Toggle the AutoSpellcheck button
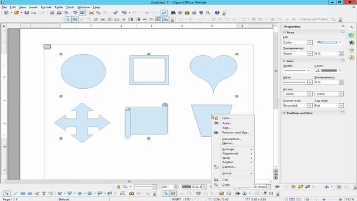This screenshot has height=201, width=357. click(82, 13)
